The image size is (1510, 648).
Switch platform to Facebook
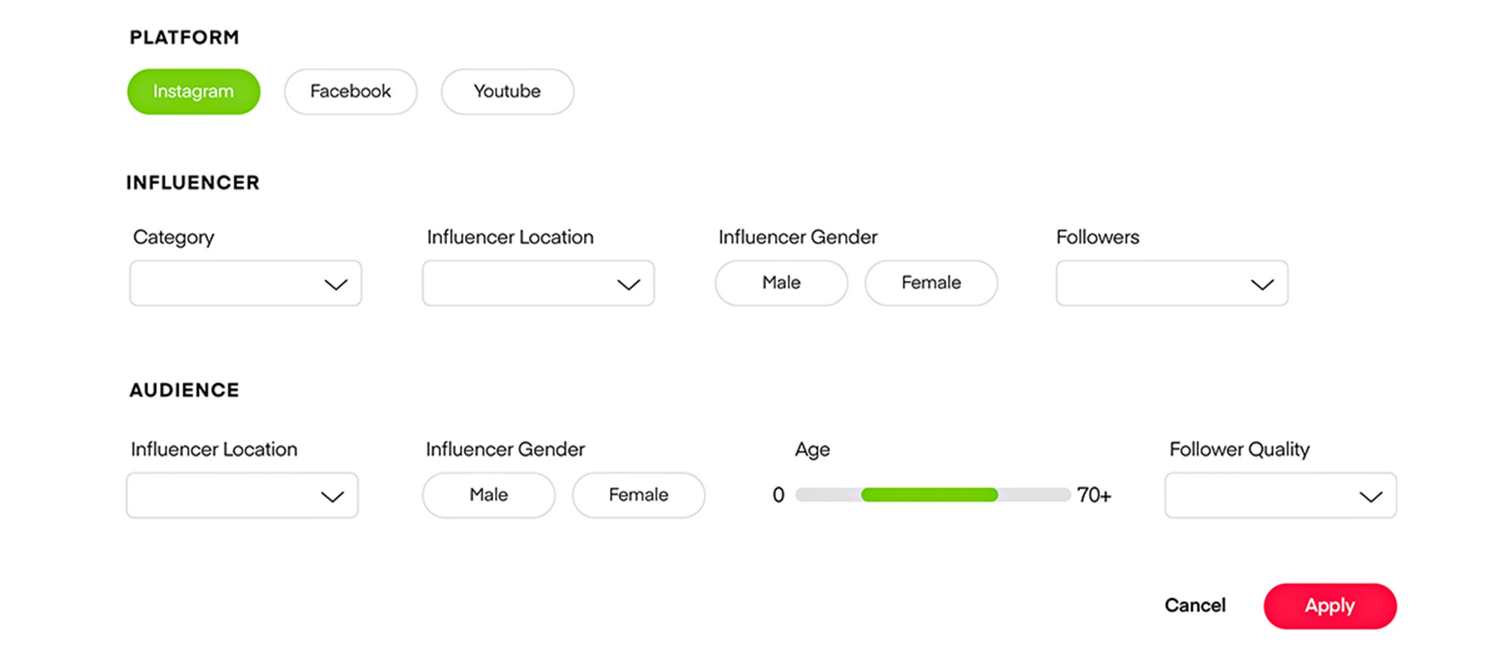[x=350, y=91]
